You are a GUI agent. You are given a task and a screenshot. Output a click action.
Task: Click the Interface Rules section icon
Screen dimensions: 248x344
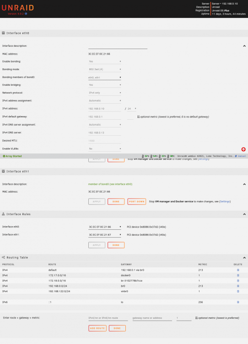(x=3, y=214)
